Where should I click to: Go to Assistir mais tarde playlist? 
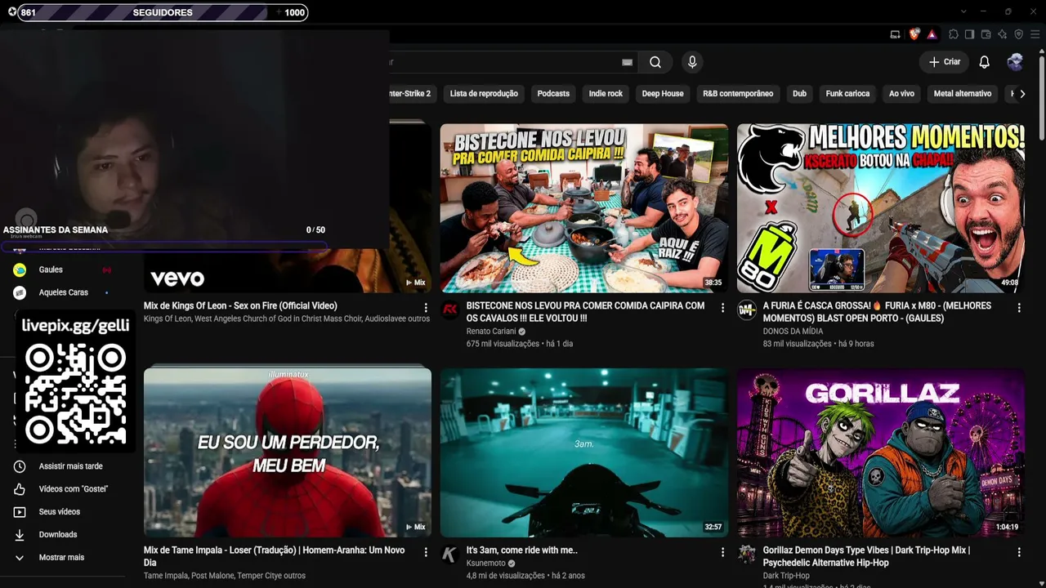click(x=71, y=466)
